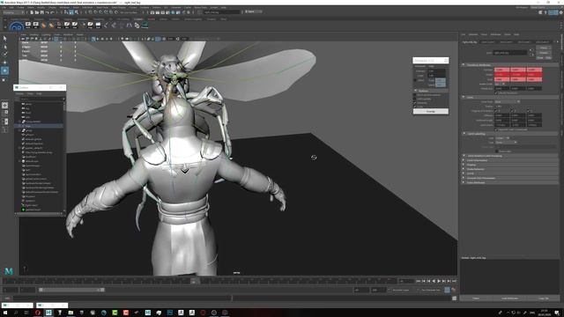Screen dimensions: 564x317
Task: Click the Presets button in Attribute Editor
Action: (543, 53)
